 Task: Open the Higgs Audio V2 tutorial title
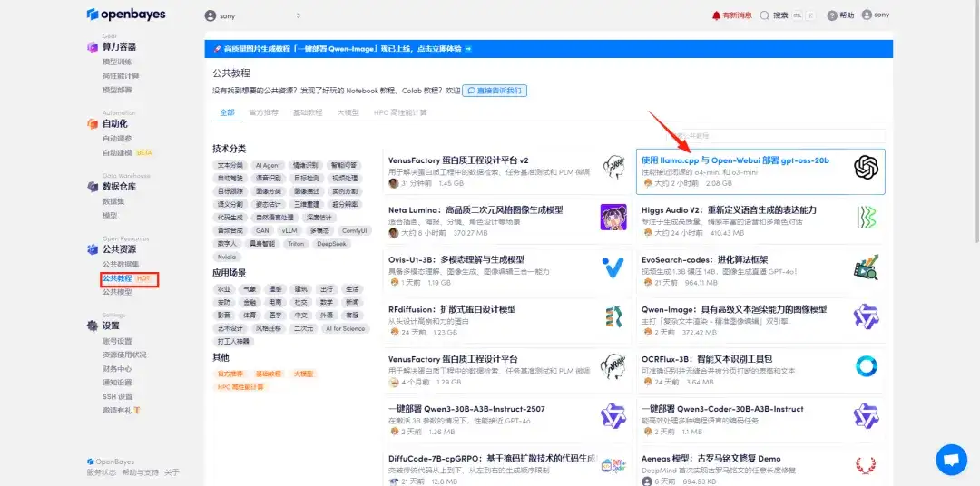[x=729, y=209]
